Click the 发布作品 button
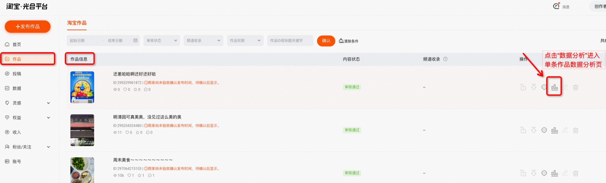Viewport: 606px width, 183px height. point(28,27)
